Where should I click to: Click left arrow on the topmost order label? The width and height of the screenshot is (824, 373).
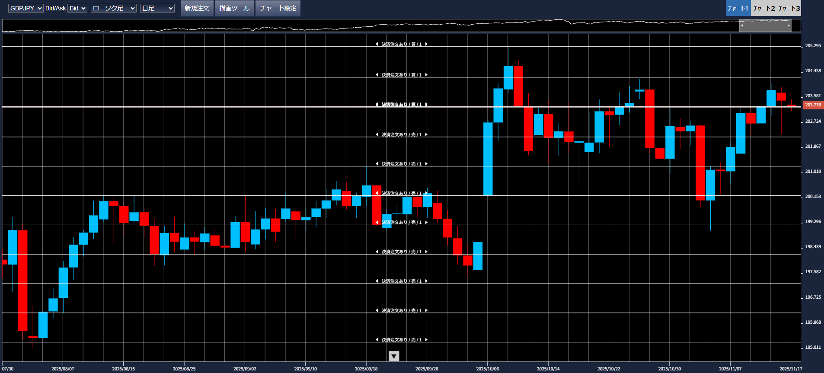(x=377, y=44)
